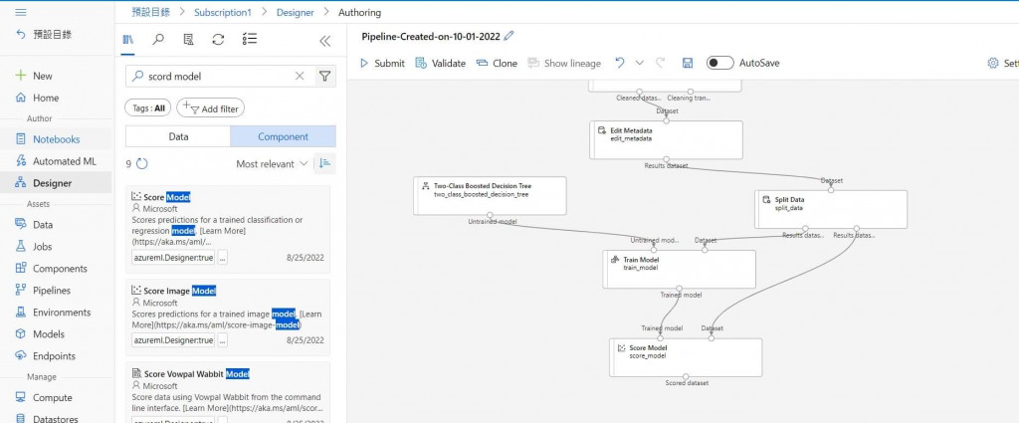This screenshot has width=1019, height=423.
Task: Switch to the Data tab
Action: coord(178,136)
